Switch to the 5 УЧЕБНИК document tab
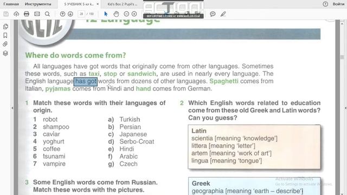 79,4
